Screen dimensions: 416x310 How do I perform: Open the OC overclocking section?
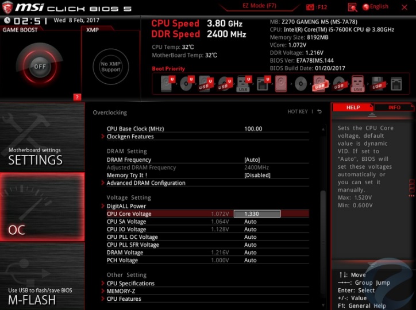tap(43, 207)
